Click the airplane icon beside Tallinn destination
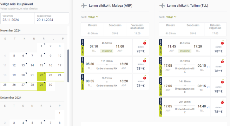The image size is (230, 126). tap(162, 6)
